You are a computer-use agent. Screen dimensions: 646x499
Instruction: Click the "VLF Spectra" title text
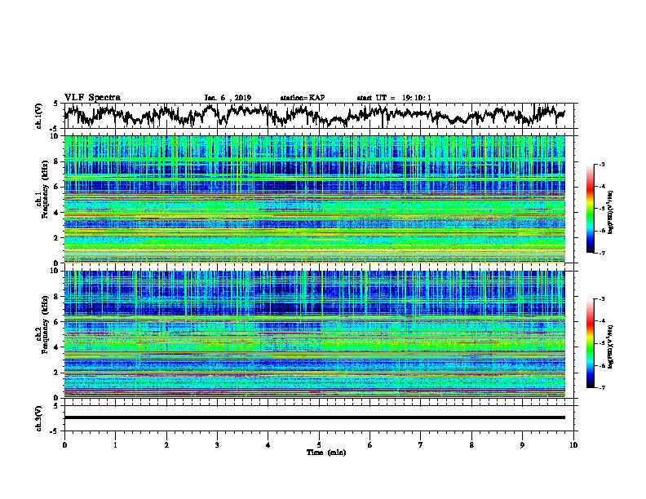[92, 98]
